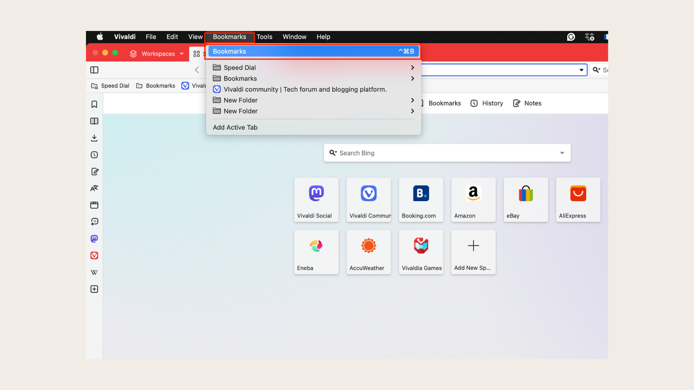
Task: Open the Wikipedia web panel
Action: pyautogui.click(x=94, y=272)
